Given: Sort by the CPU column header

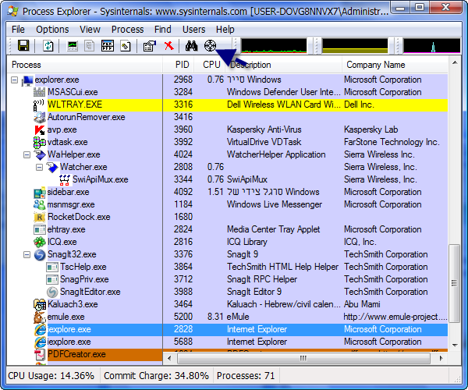Looking at the screenshot, I should [211, 65].
